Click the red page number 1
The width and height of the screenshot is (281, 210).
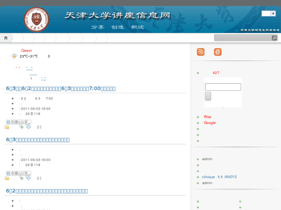tap(31, 79)
